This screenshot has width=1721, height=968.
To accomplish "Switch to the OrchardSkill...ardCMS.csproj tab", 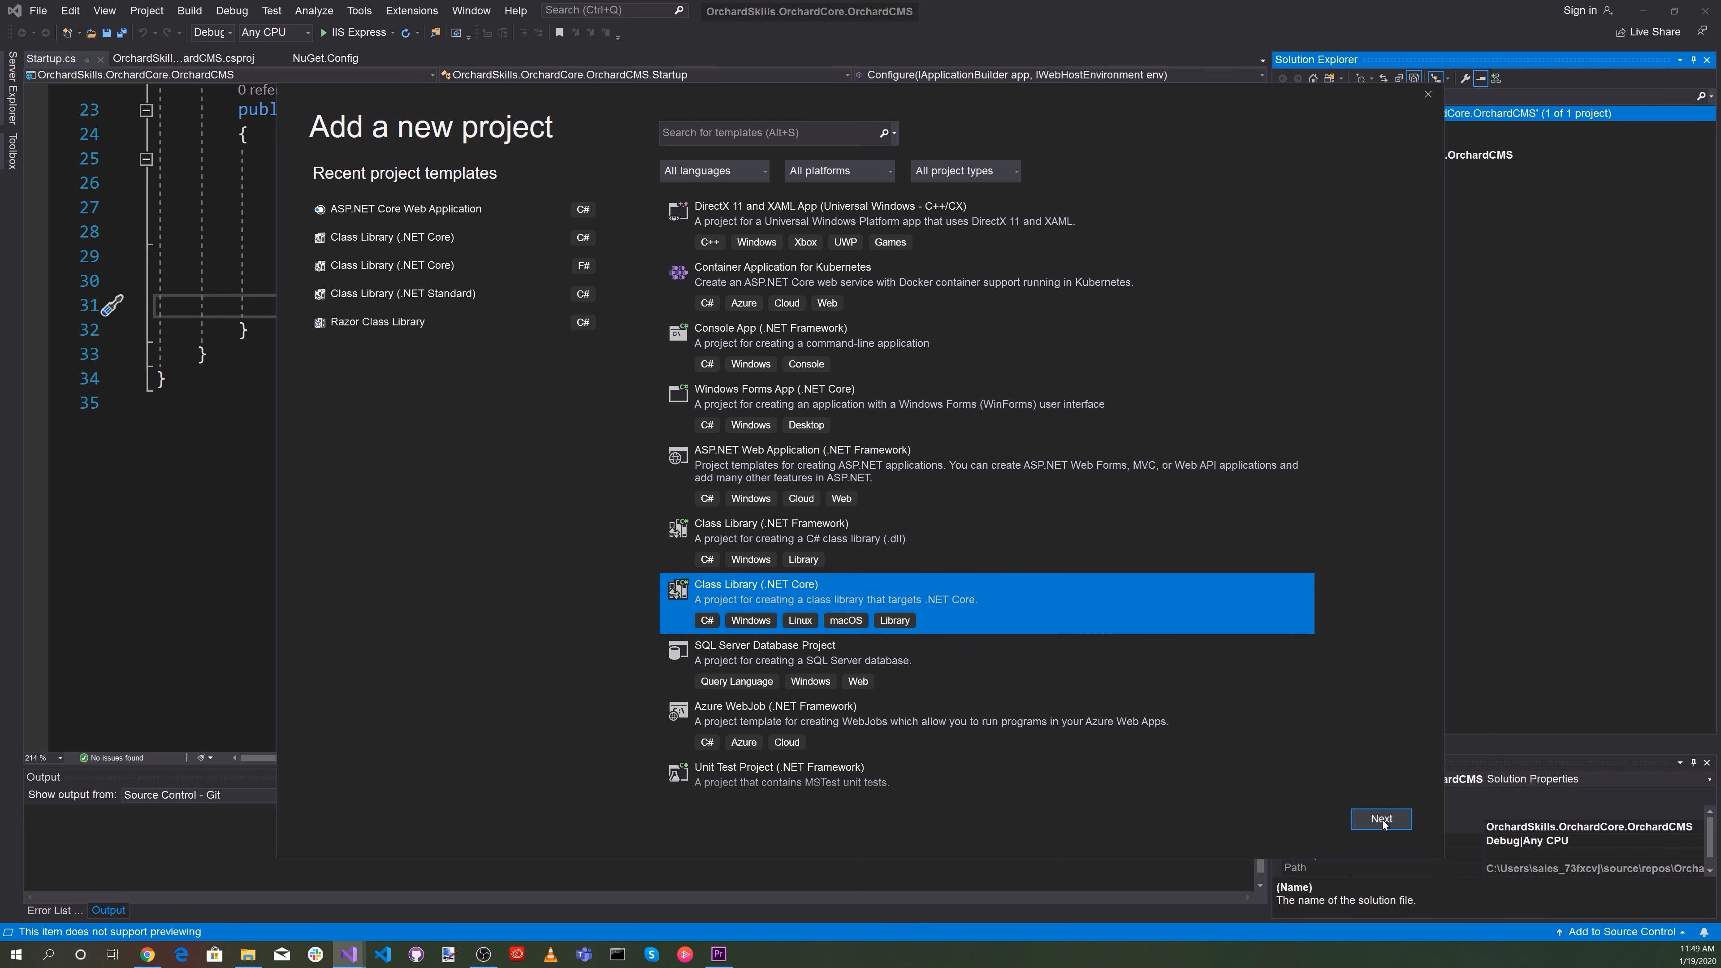I will (184, 59).
